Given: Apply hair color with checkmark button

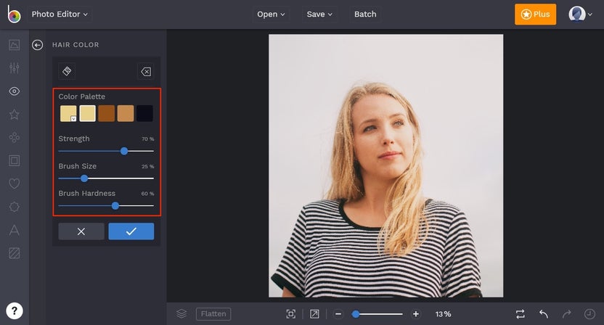Looking at the screenshot, I should (x=131, y=231).
